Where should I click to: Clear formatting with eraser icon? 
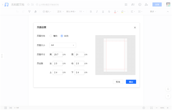pyautogui.click(x=35, y=11)
